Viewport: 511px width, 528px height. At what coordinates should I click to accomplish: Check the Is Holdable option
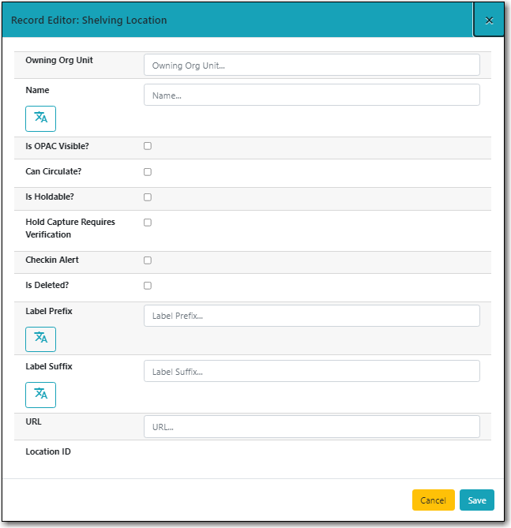click(148, 197)
